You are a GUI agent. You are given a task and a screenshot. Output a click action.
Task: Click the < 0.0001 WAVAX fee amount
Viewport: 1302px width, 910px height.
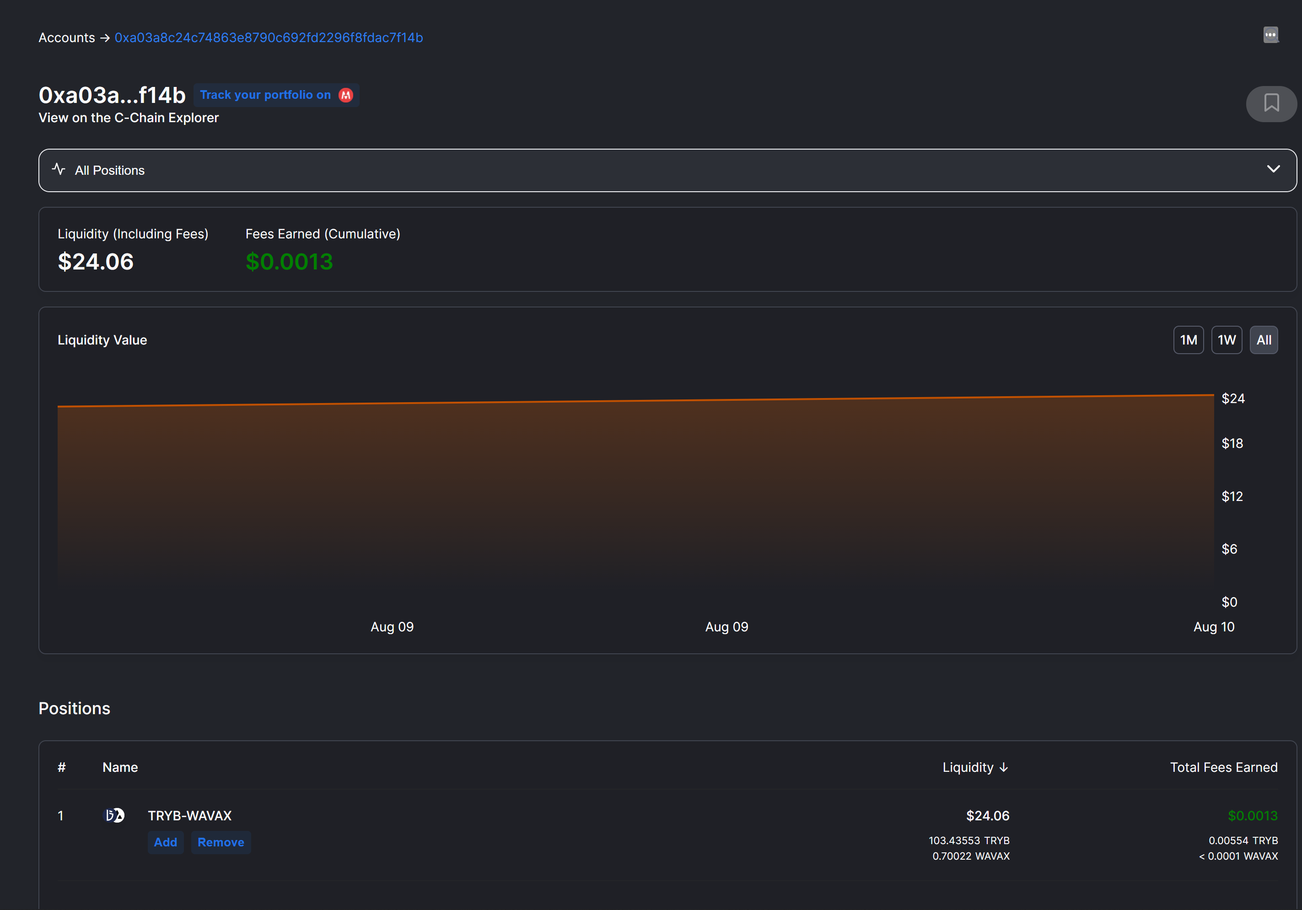coord(1238,856)
